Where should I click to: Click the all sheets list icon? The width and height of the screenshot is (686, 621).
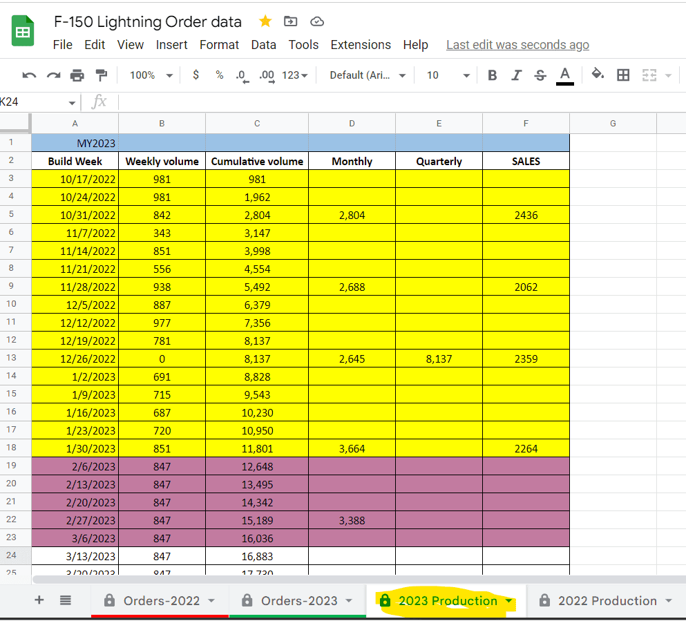coord(66,600)
